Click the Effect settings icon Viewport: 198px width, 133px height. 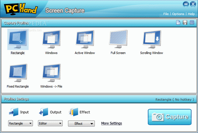pos(73,112)
